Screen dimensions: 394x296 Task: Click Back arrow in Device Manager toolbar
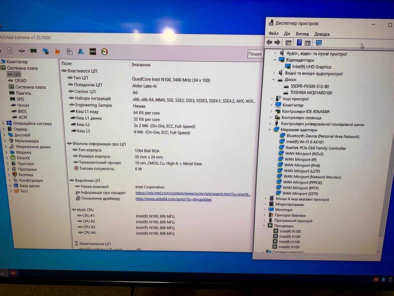click(269, 43)
